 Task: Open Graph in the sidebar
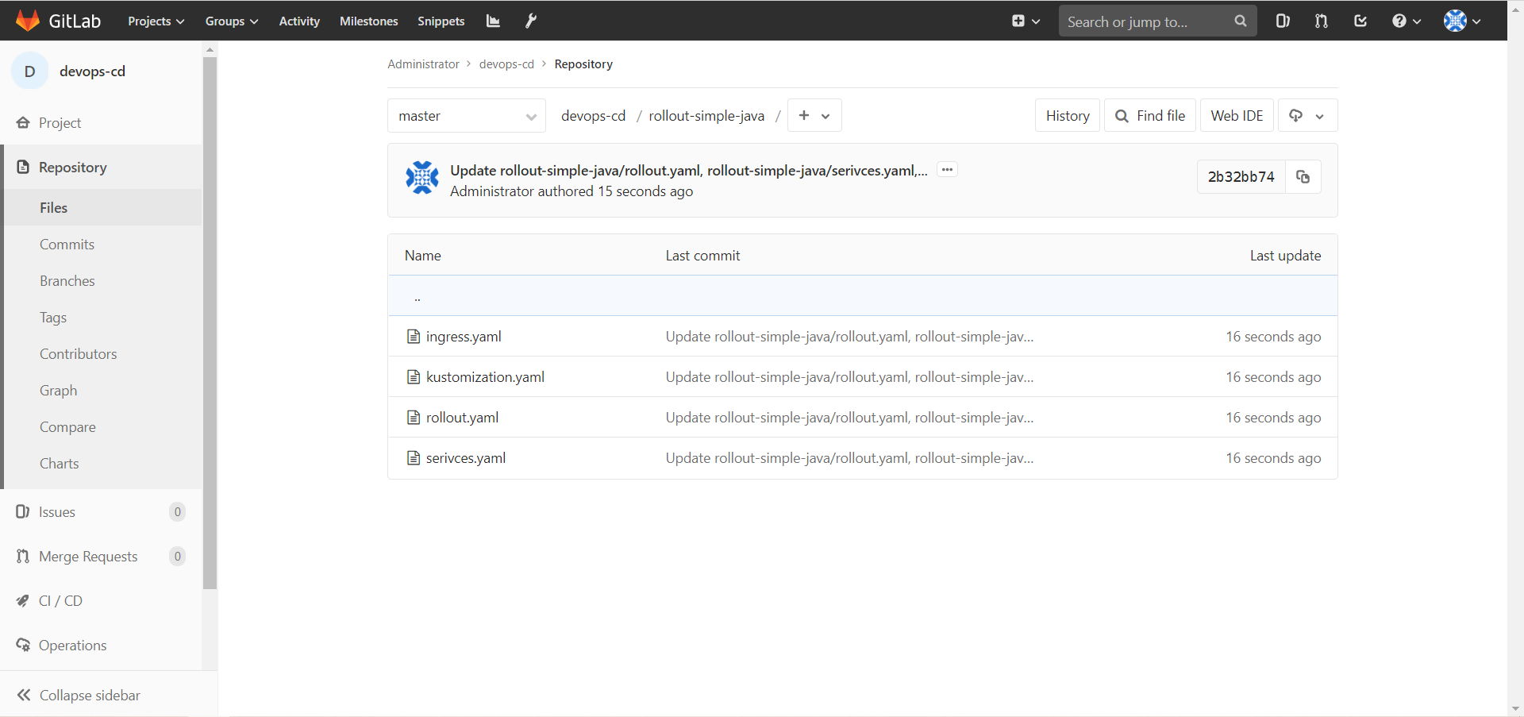(x=59, y=391)
